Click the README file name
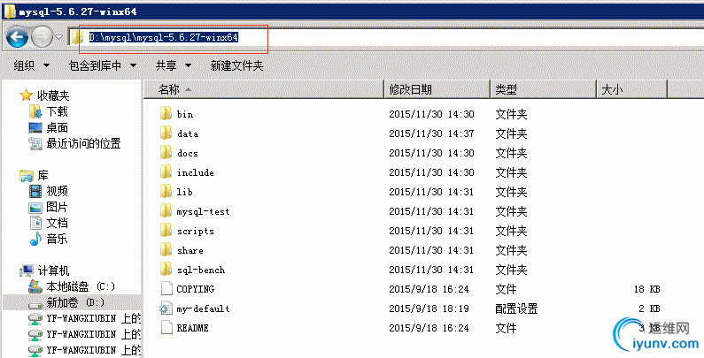The image size is (704, 358). click(x=193, y=328)
